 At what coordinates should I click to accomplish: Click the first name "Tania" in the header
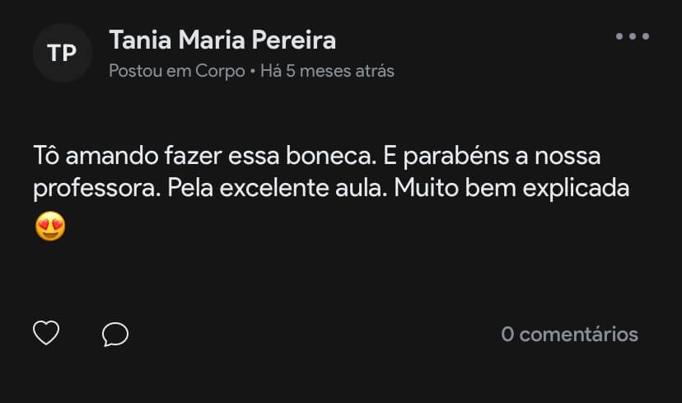(141, 40)
